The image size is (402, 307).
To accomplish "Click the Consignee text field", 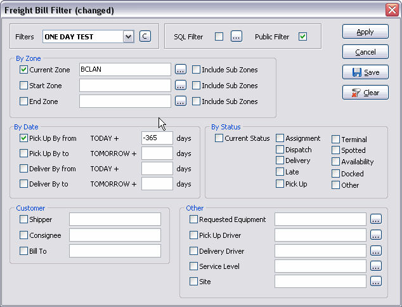I will click(115, 235).
